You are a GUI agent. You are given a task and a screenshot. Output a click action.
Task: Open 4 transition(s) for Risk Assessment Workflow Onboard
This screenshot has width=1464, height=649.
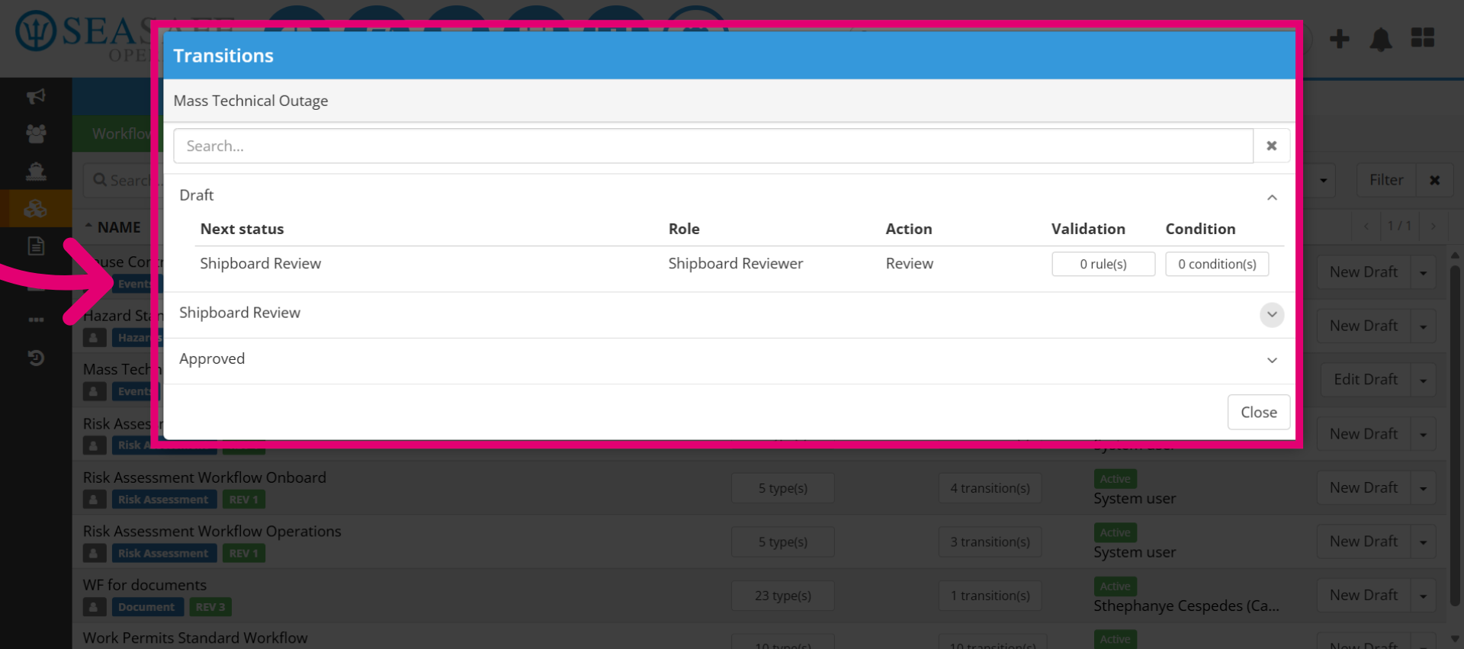[990, 488]
